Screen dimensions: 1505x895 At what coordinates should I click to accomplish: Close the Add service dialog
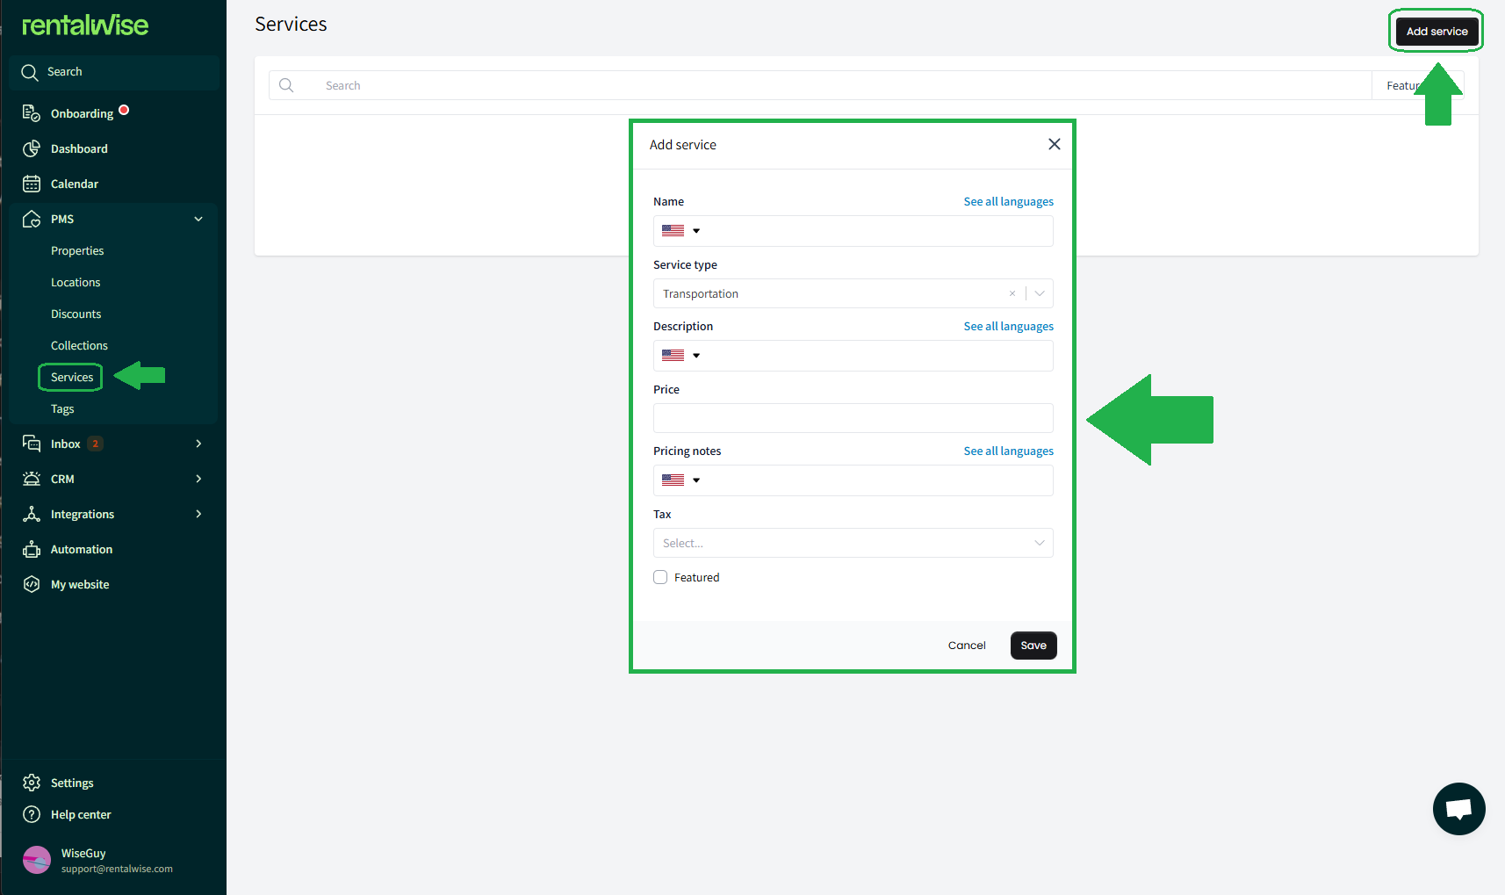[1054, 144]
